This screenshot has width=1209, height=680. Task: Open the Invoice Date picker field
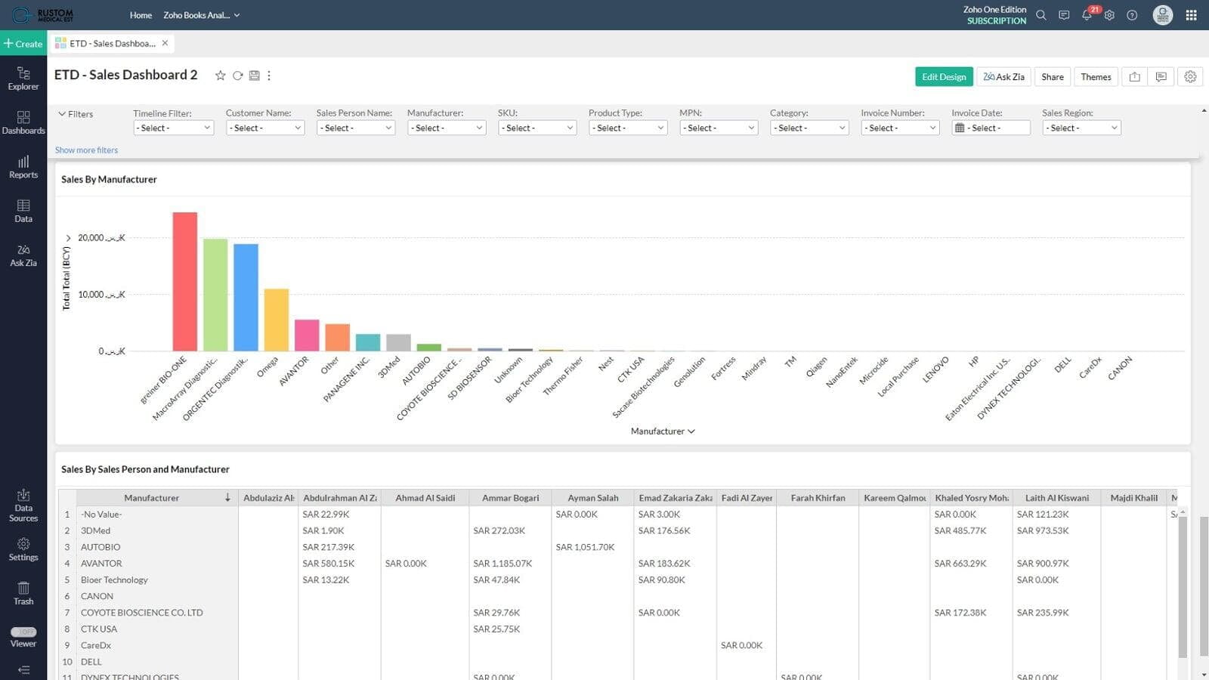(x=990, y=128)
